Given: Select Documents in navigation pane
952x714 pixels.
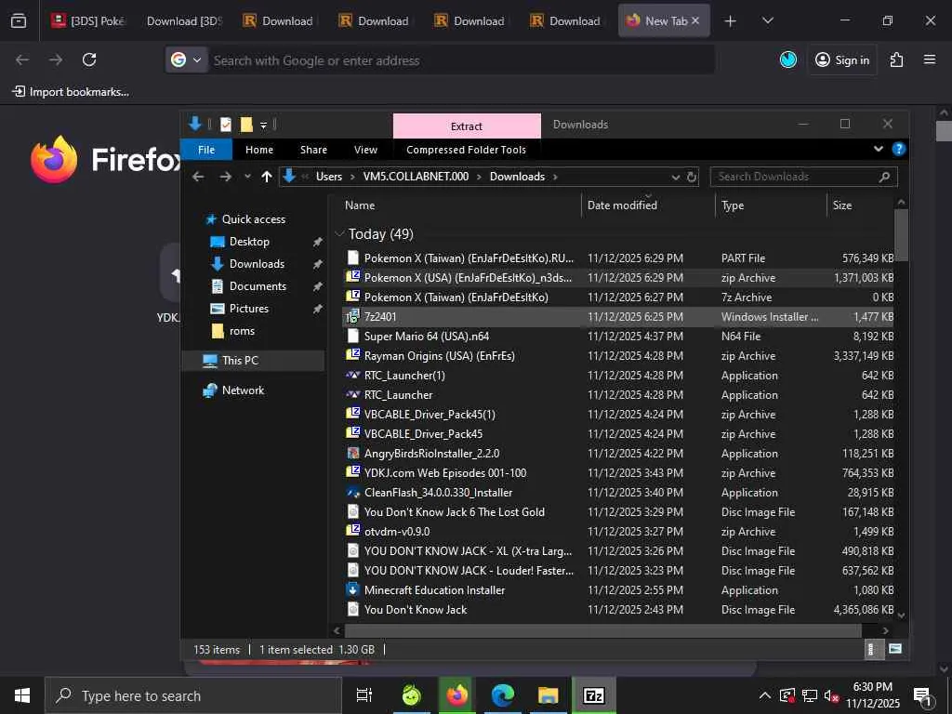Looking at the screenshot, I should click(x=258, y=286).
